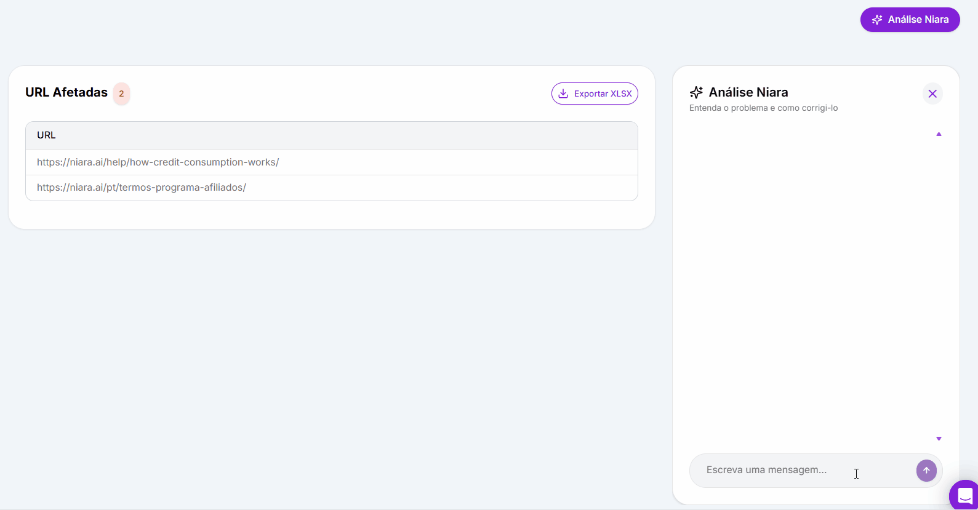Viewport: 978px width, 510px height.
Task: Click the chat scroll down arrow
Action: [x=939, y=439]
